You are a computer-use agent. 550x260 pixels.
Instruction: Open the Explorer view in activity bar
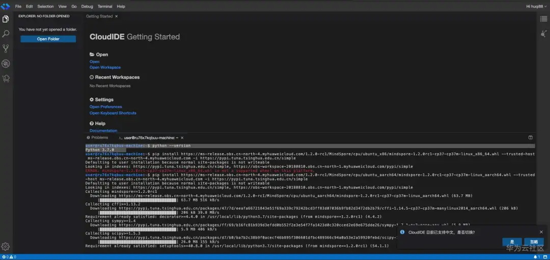coord(6,19)
